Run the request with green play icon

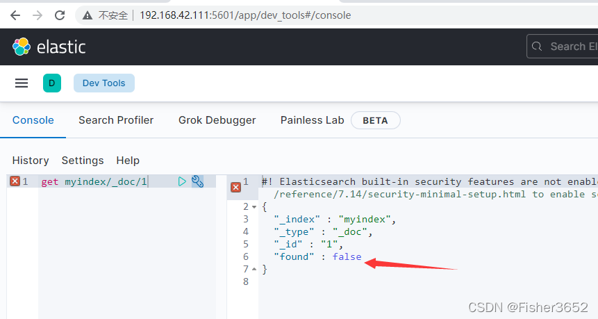182,181
